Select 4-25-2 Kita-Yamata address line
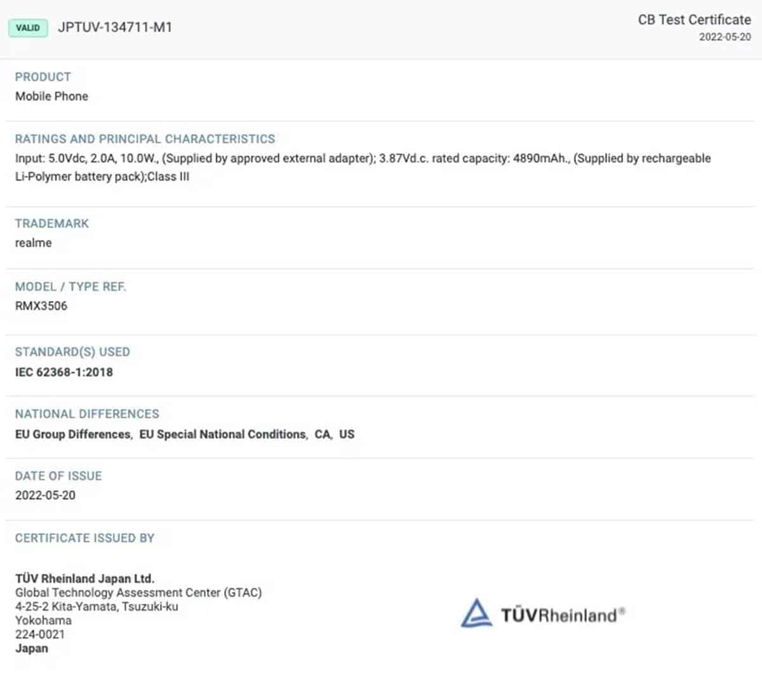Screen dimensions: 762x690 [97, 606]
